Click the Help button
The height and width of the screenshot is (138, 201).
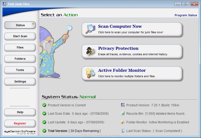tap(20, 112)
